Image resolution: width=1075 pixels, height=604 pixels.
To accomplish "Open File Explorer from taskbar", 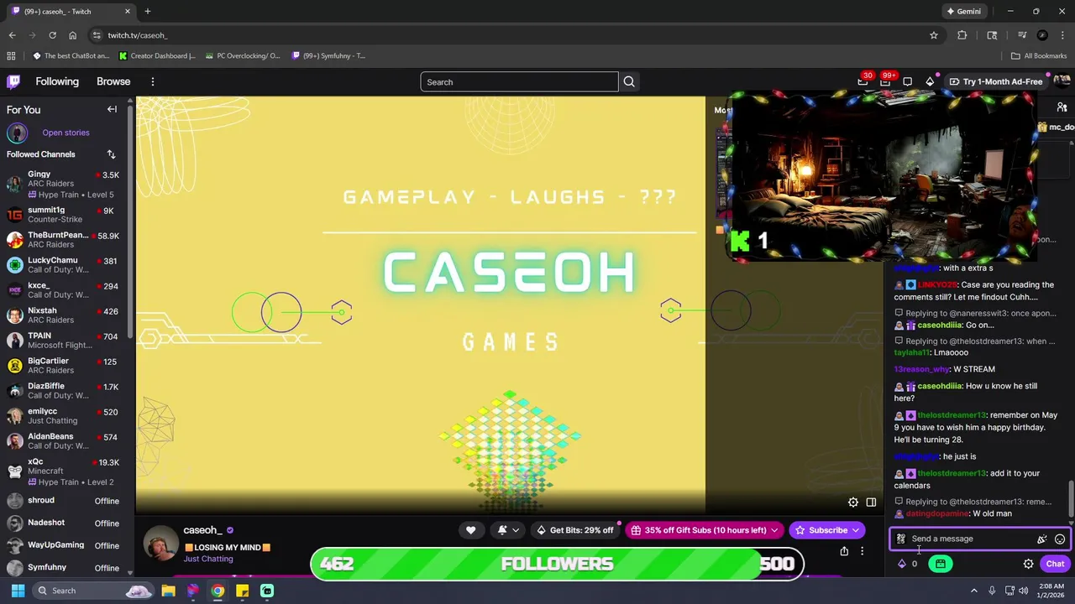I will point(168,591).
